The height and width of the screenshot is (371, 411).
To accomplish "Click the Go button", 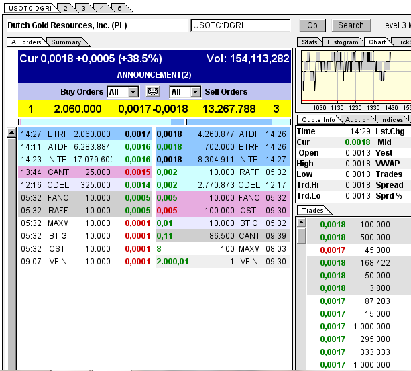I will (x=312, y=25).
